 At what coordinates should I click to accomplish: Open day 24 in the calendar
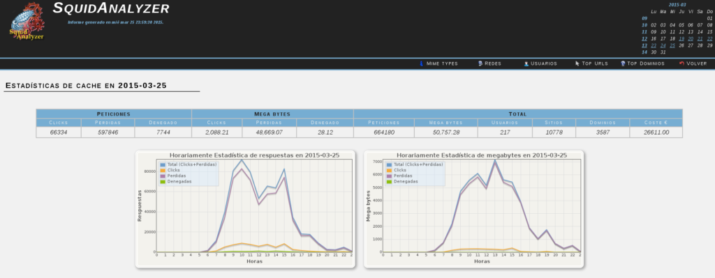click(663, 45)
